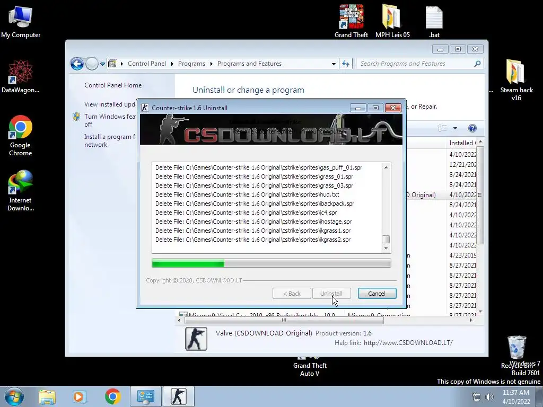
Task: Select log line for ibackpack.spr
Action: [255, 203]
